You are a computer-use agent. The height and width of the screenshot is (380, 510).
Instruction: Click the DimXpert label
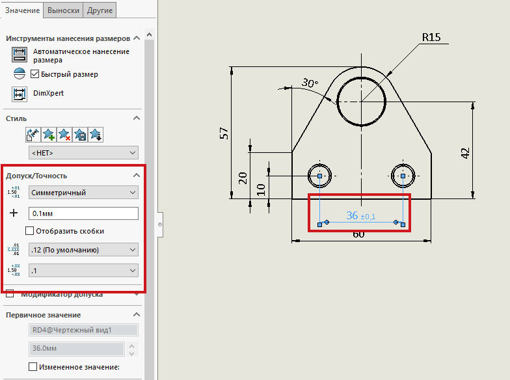(x=48, y=93)
